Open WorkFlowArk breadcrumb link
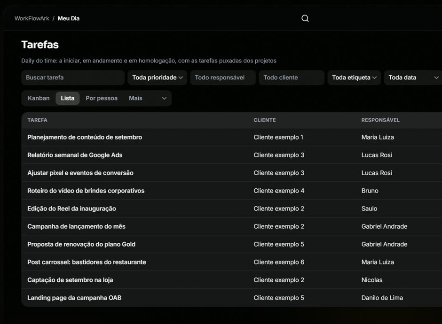The width and height of the screenshot is (442, 324). tap(32, 18)
